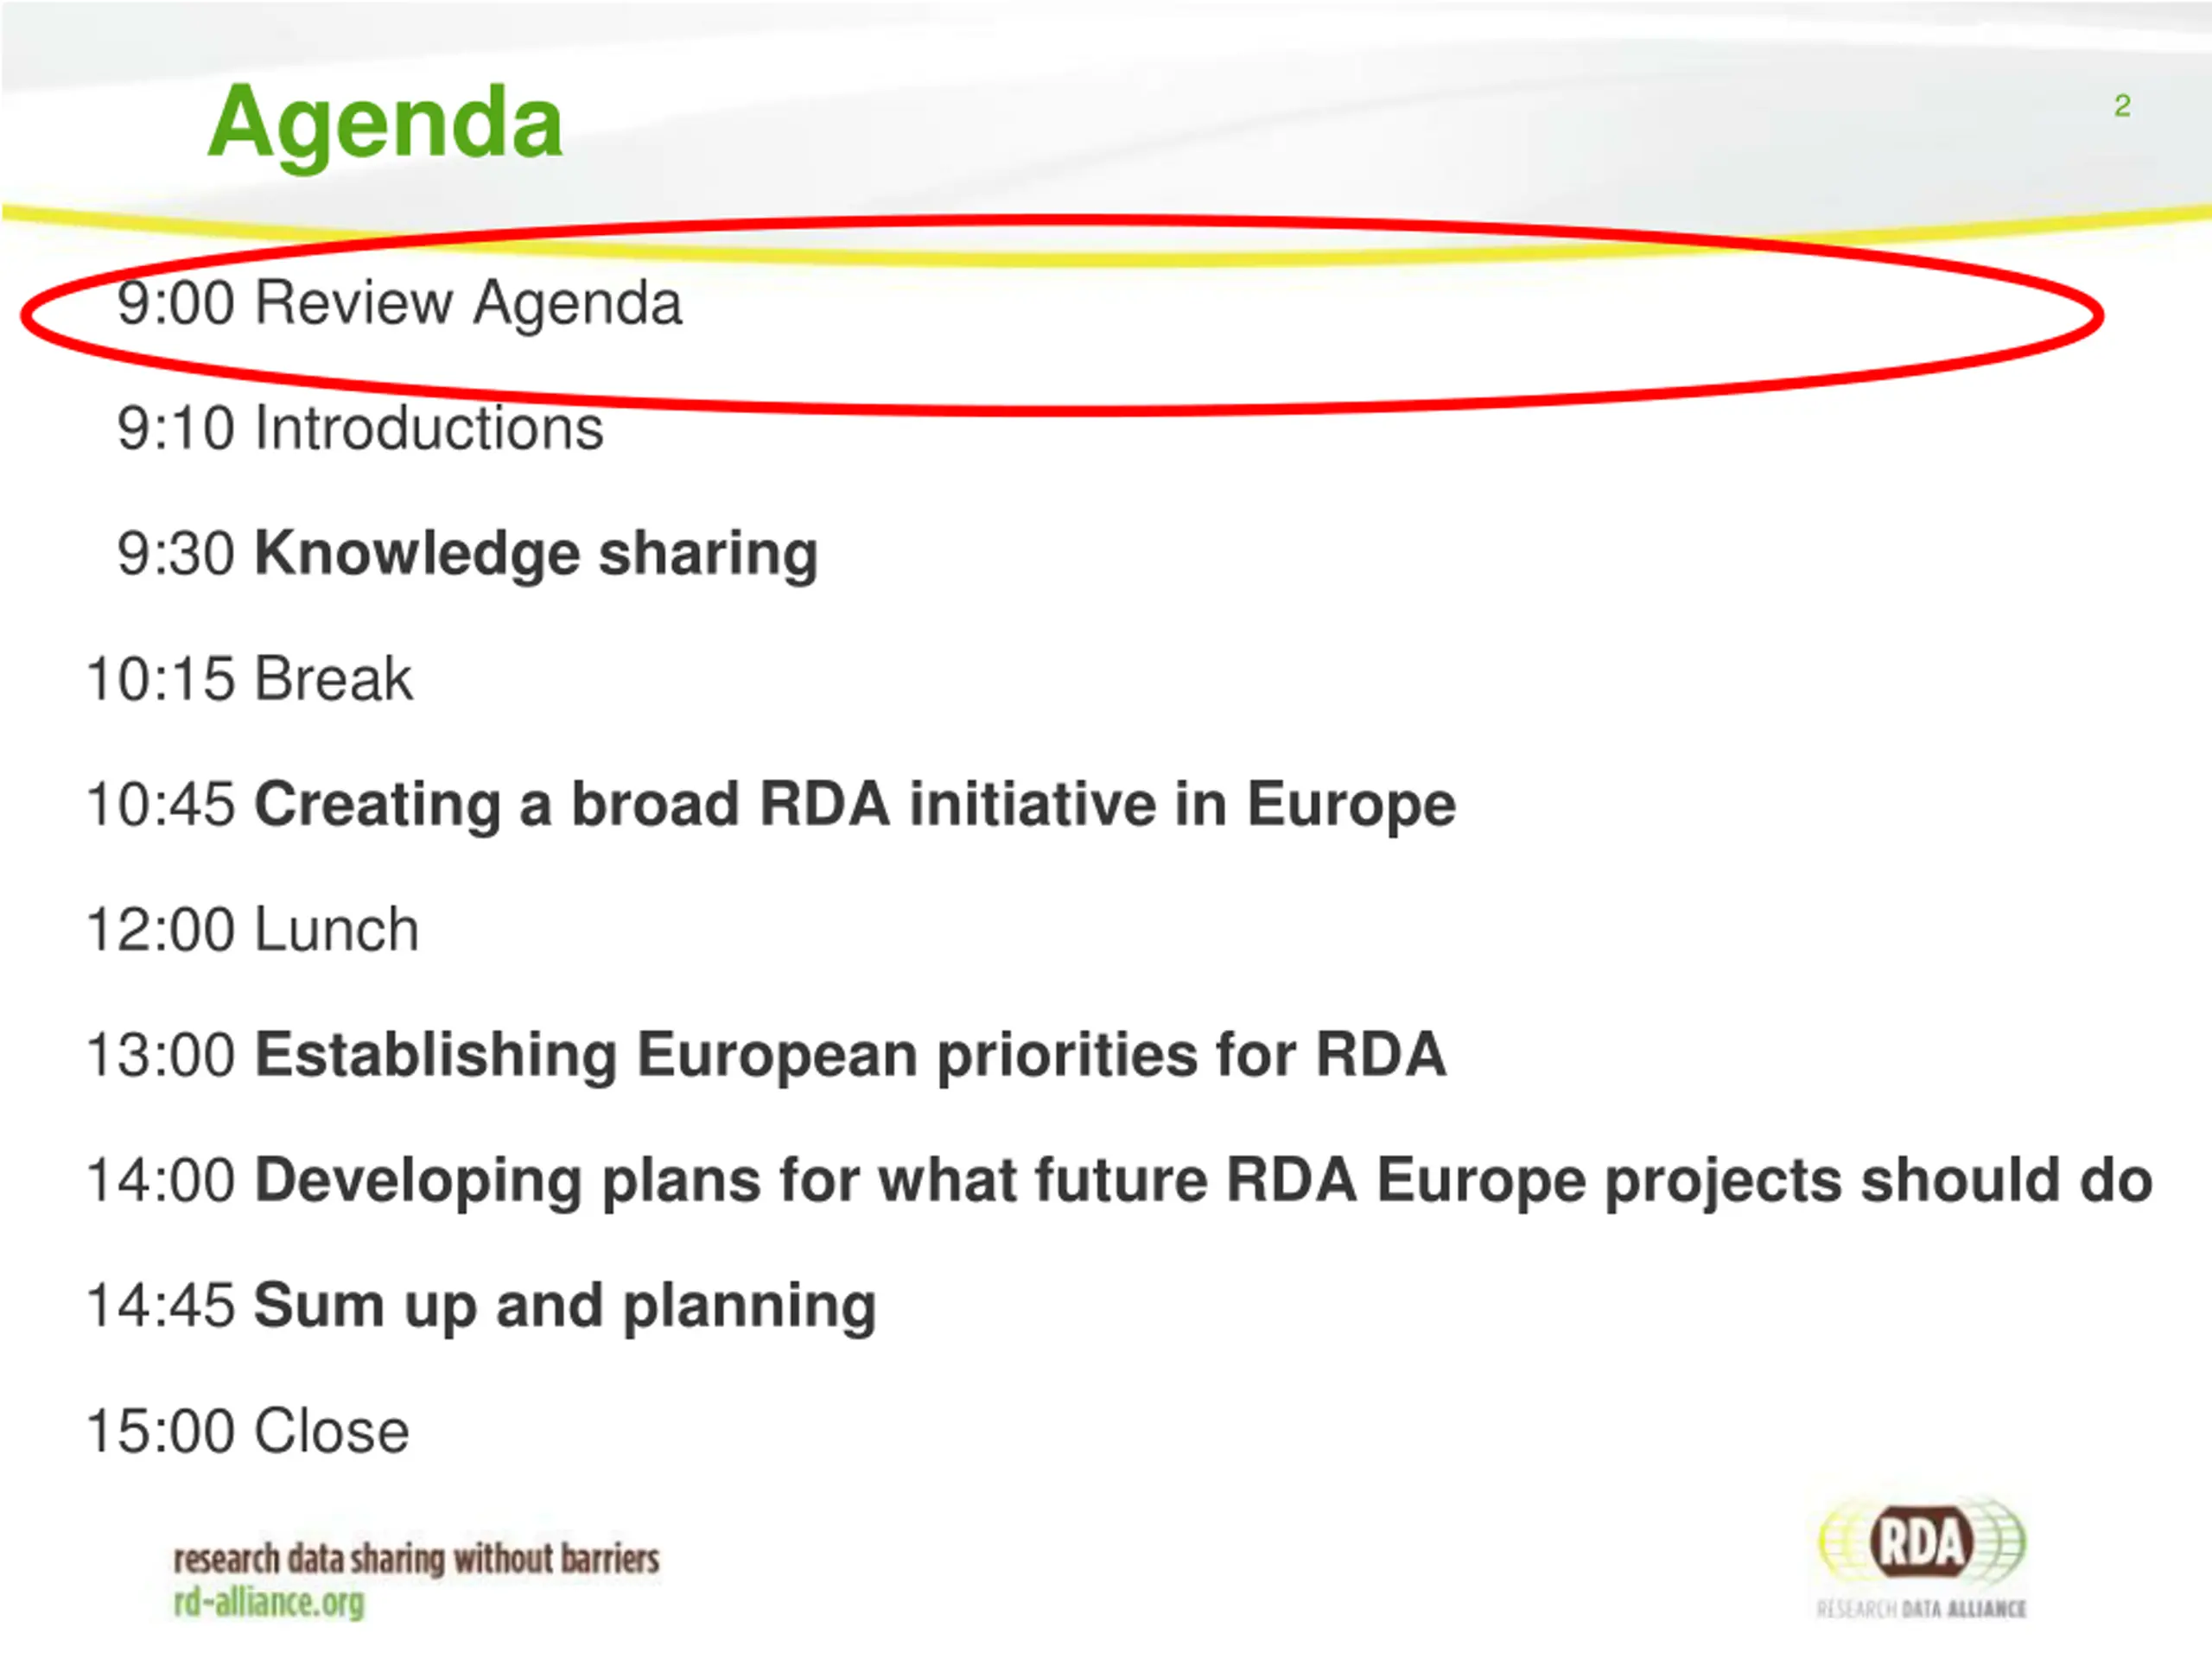Select the 9:10 Introductions line

pos(360,429)
